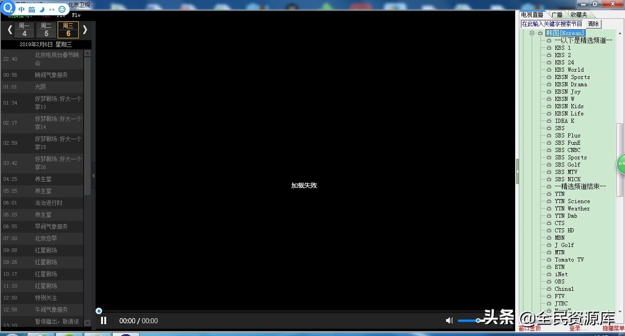The image size is (625, 336).
Task: Click the TV icon beside SBS MTV
Action: coord(549,172)
